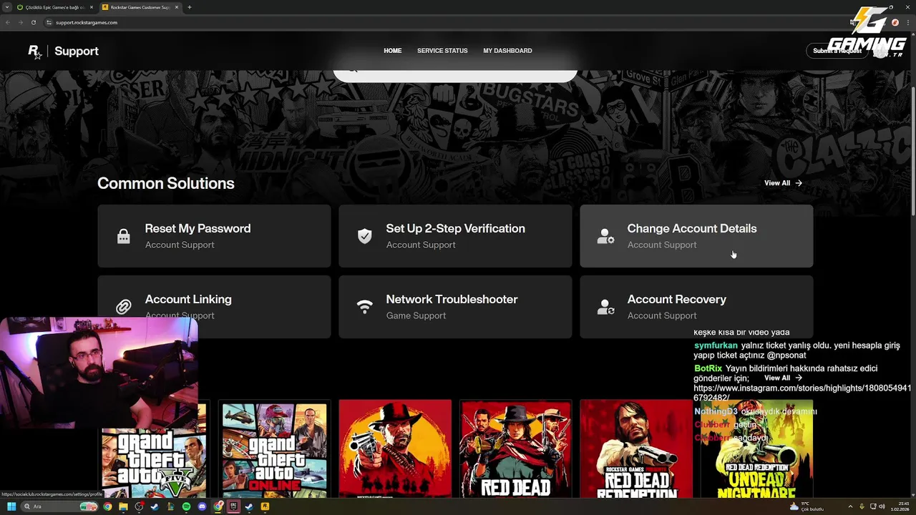Click the user-refresh icon on Account Recovery
This screenshot has height=515, width=916.
click(605, 307)
